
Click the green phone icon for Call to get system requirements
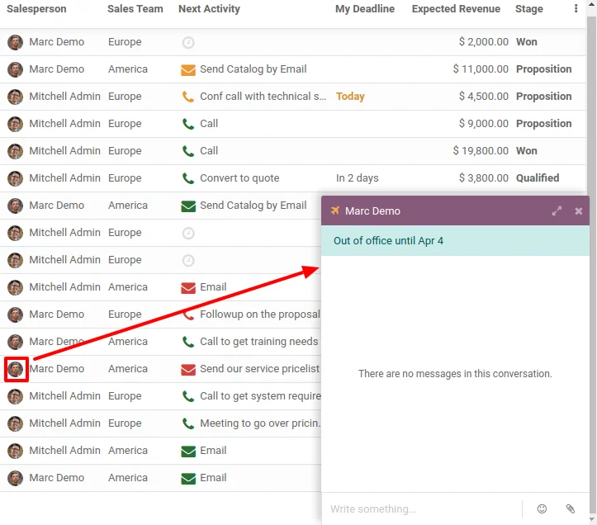coord(188,396)
